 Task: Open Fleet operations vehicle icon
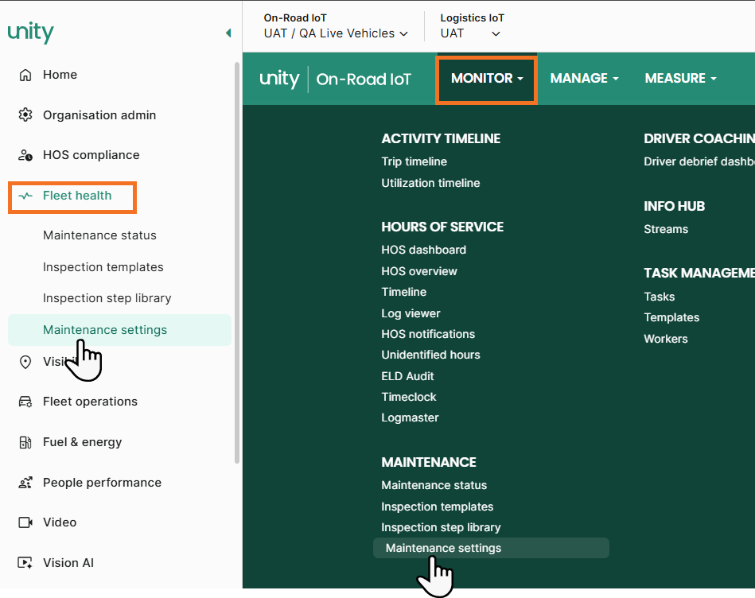coord(25,402)
